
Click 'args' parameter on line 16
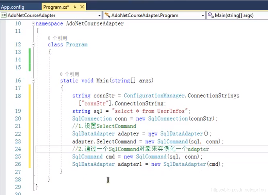point(145,81)
